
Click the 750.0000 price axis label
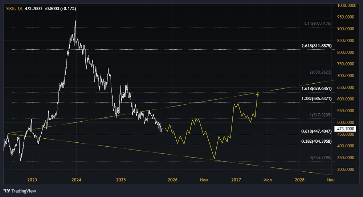346,64
